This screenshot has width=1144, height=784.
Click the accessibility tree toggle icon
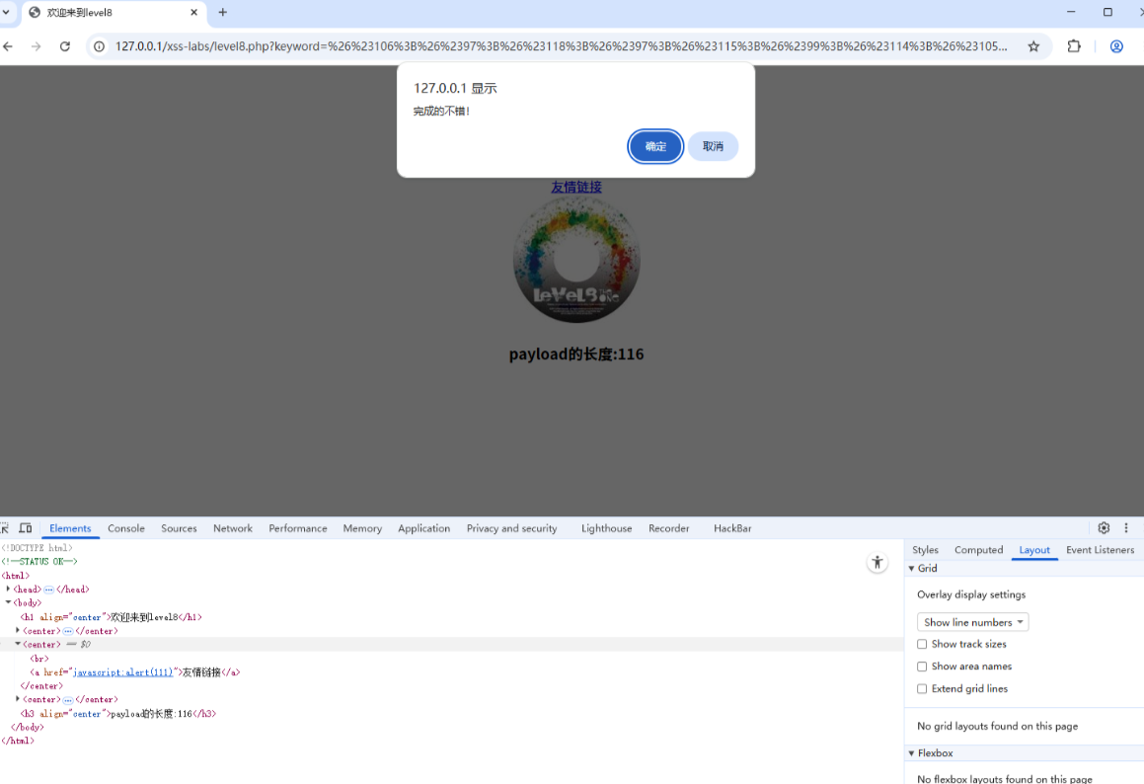877,562
